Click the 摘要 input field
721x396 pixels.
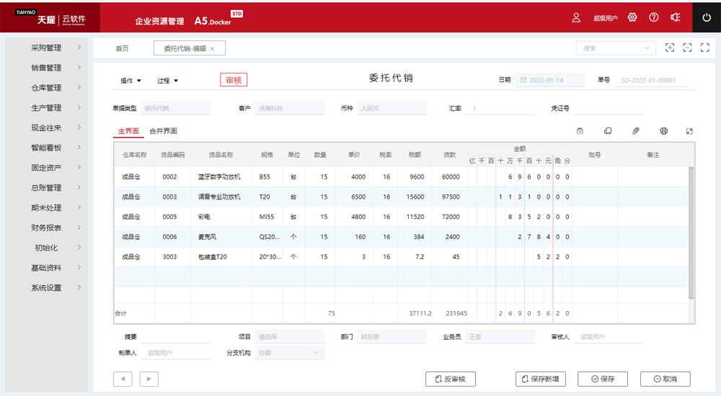point(177,337)
